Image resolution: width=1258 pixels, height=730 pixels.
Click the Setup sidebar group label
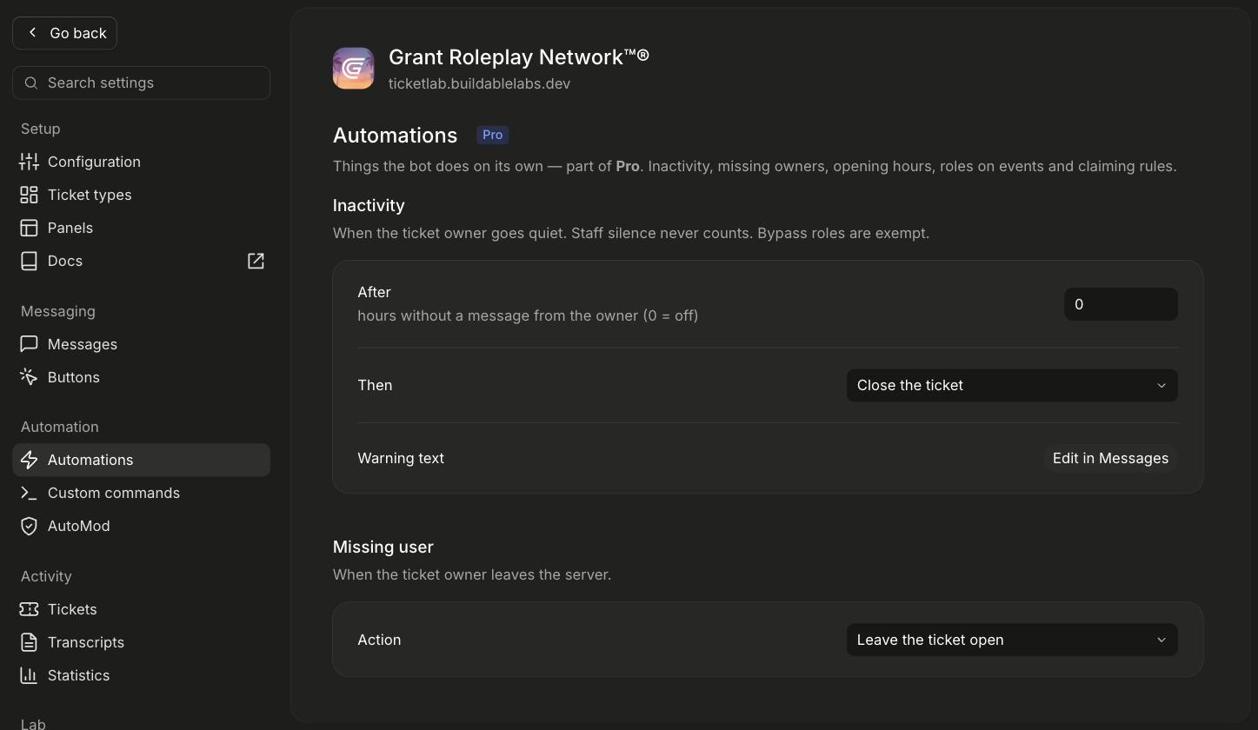pyautogui.click(x=41, y=129)
